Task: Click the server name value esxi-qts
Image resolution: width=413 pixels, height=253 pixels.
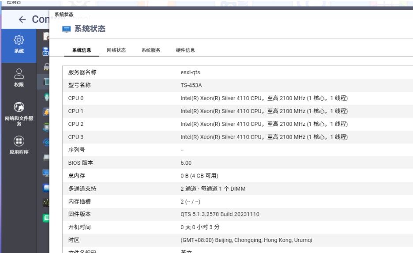Action: pyautogui.click(x=190, y=72)
